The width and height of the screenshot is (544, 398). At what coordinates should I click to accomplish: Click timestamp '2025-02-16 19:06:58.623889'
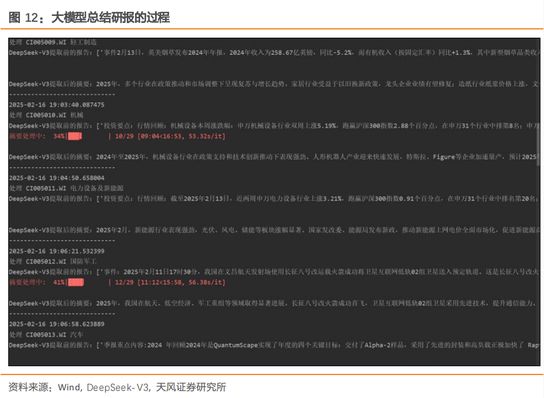pos(57,324)
